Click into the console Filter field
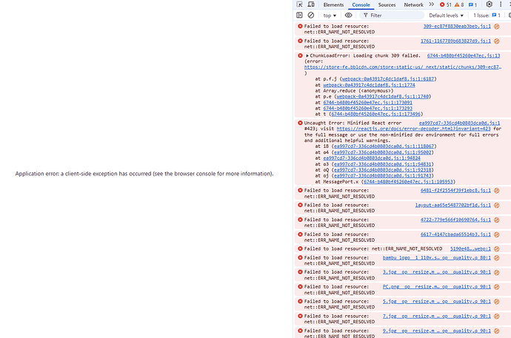 (392, 16)
